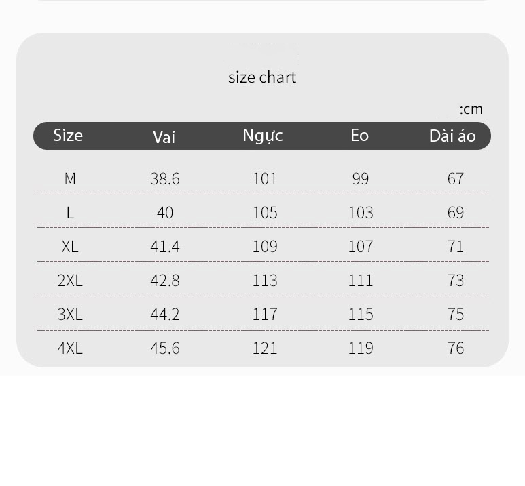Click the :cm unit label

pyautogui.click(x=471, y=109)
